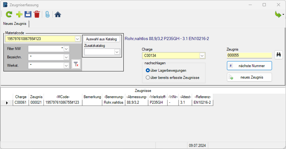Click the green refresh icon in toolbar
The height and width of the screenshot is (149, 286).
[9, 14]
